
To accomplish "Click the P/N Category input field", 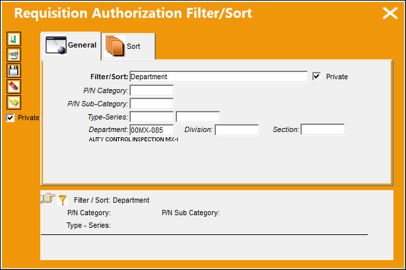I will (x=151, y=90).
